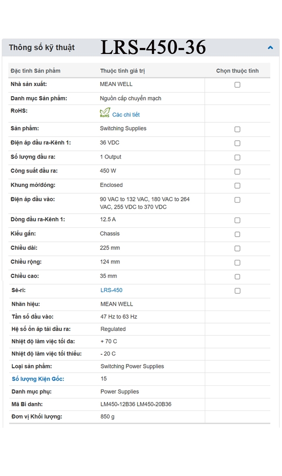
Task: Select the 225 mm length checkbox
Action: coord(237,248)
